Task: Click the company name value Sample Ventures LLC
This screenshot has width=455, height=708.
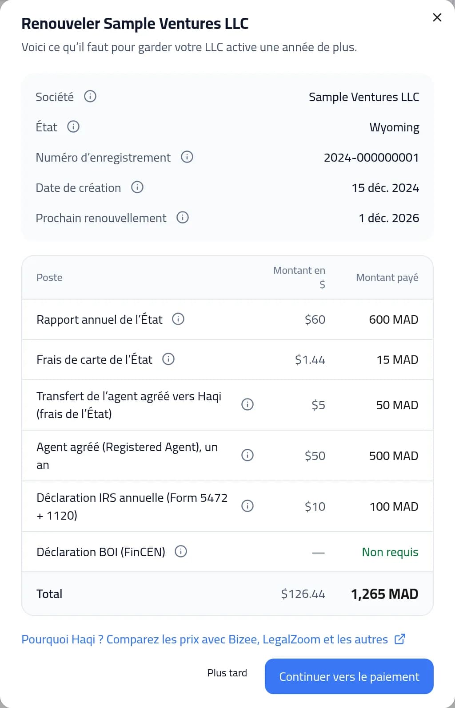Action: click(x=364, y=97)
